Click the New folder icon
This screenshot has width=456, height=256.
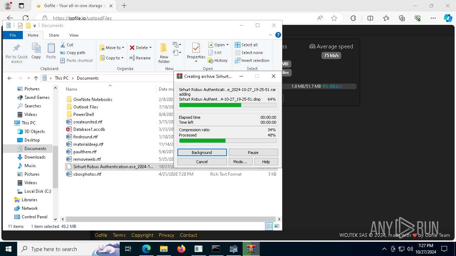[x=164, y=48]
